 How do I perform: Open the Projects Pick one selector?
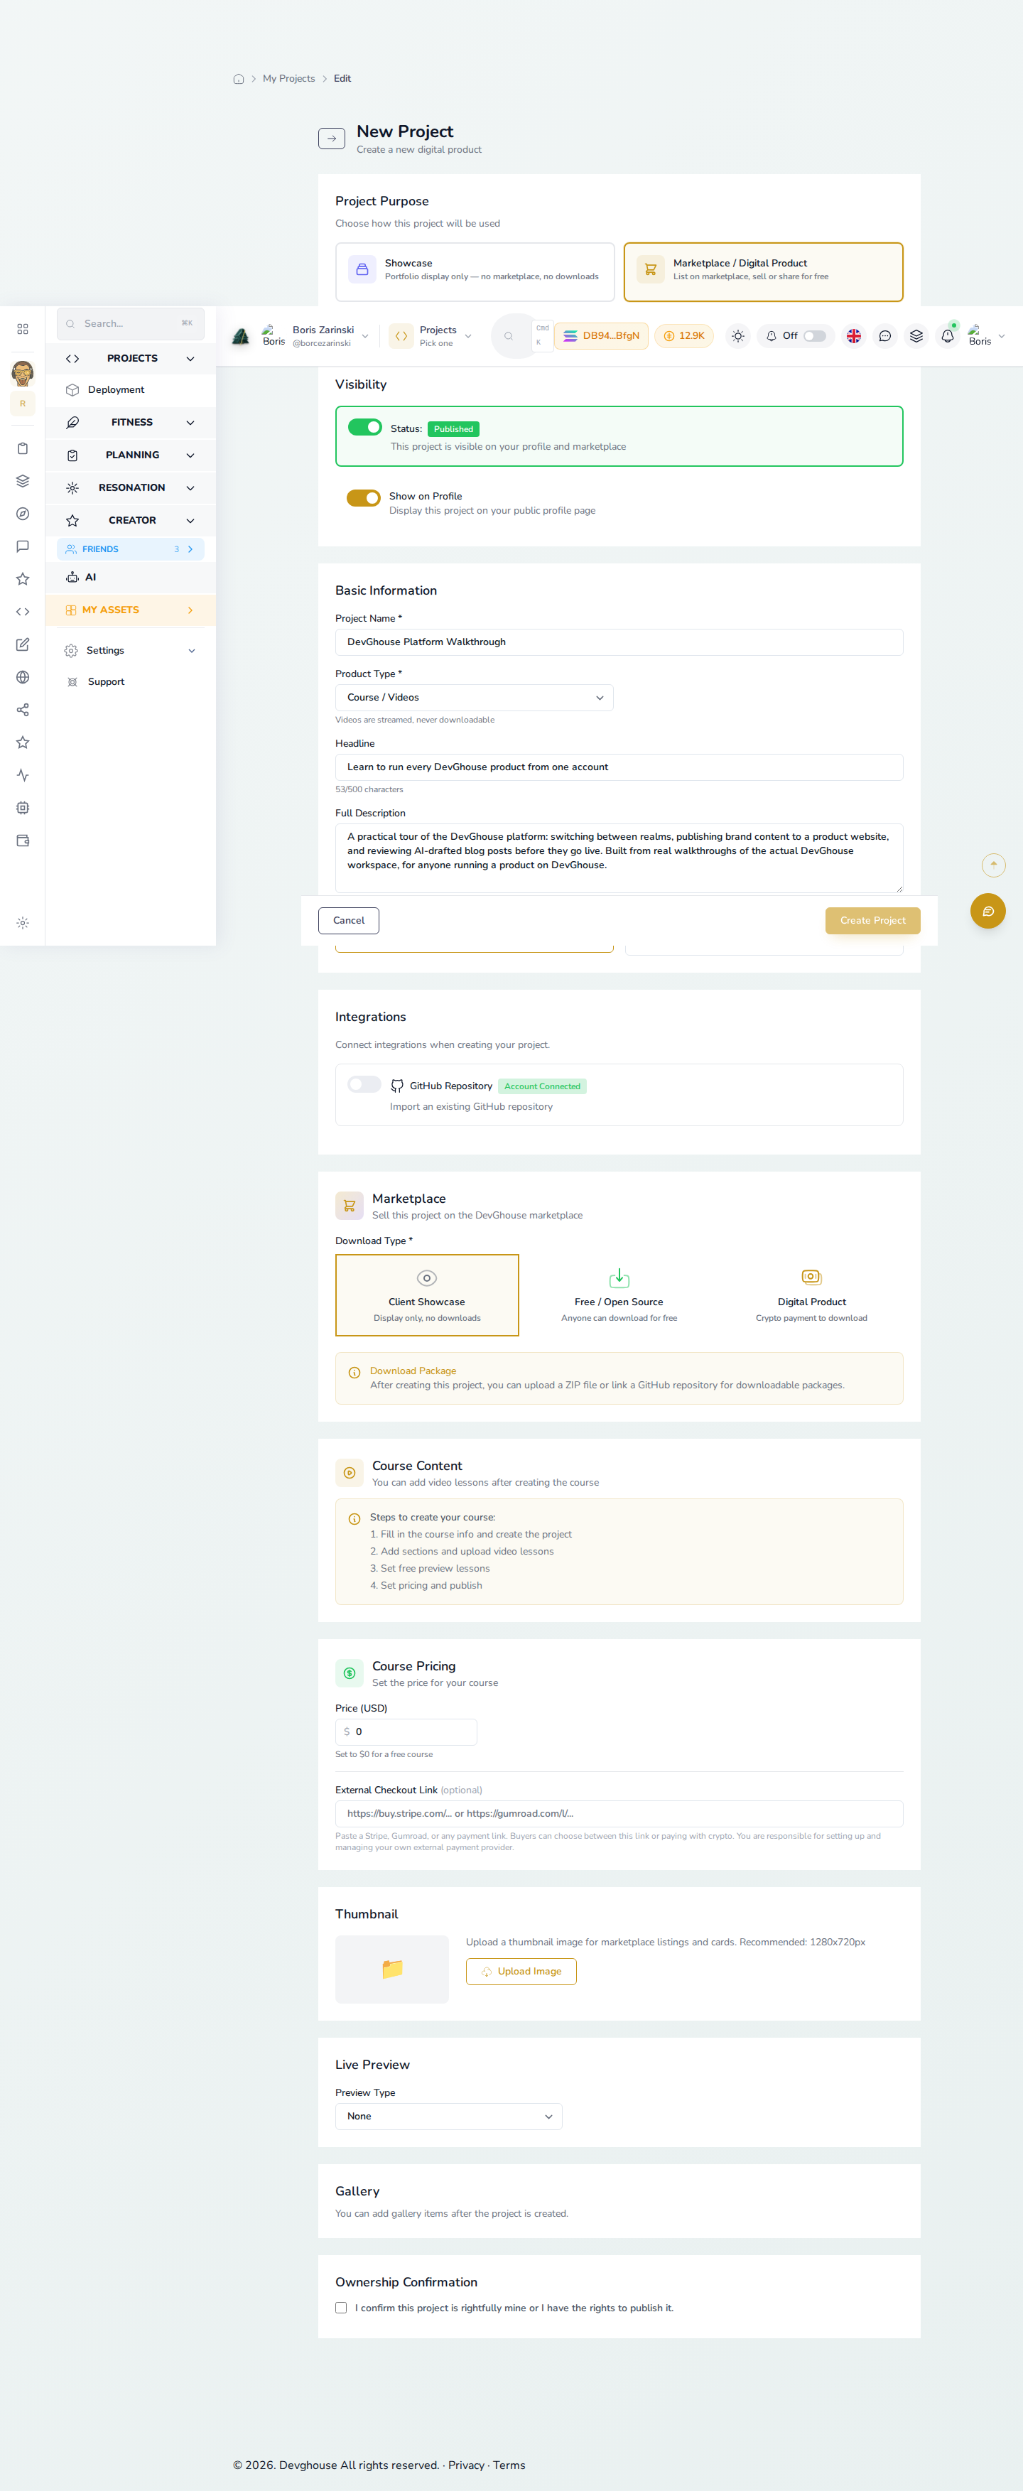pos(431,335)
